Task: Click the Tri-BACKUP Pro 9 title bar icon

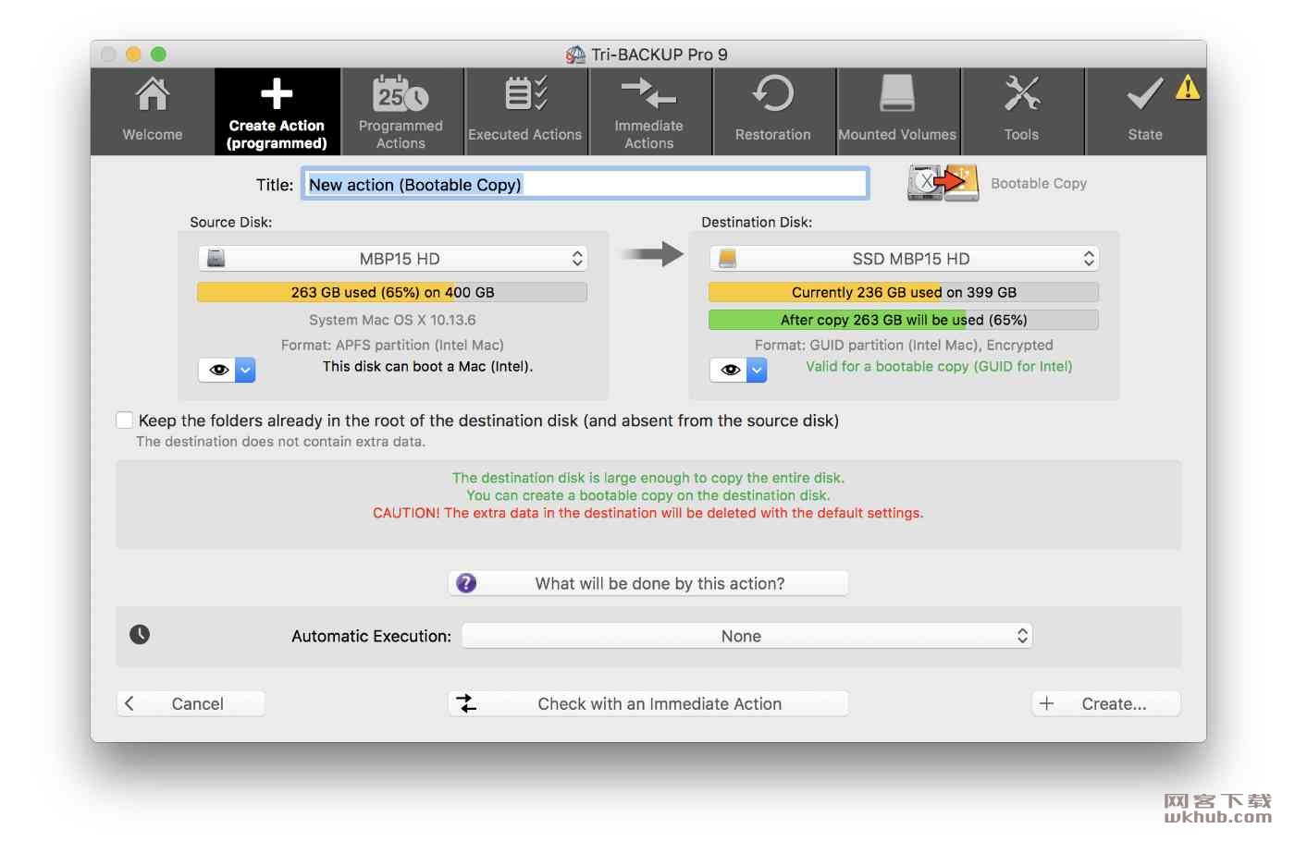Action: click(575, 55)
